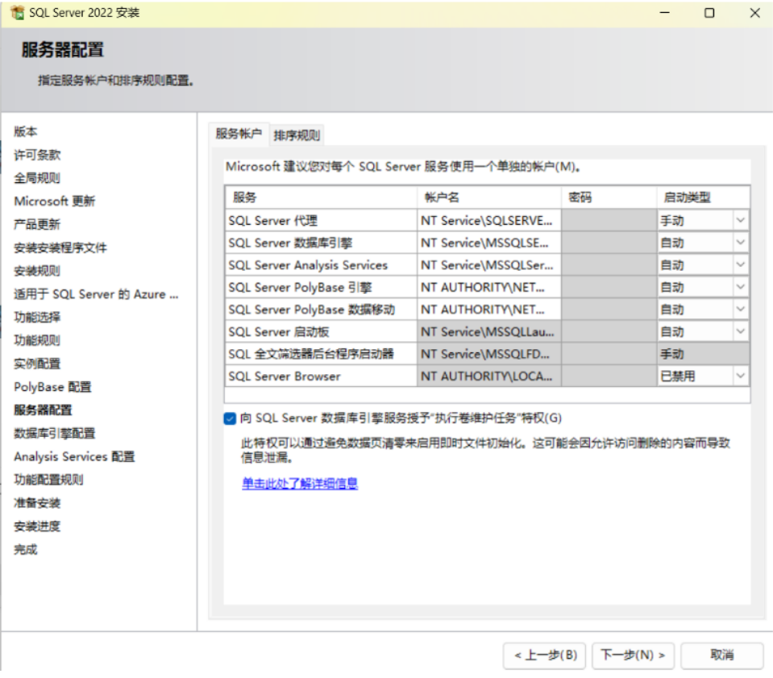Screen dimensions: 773x678
Task: Click password cell of SQL Server 代理 row
Action: point(609,220)
